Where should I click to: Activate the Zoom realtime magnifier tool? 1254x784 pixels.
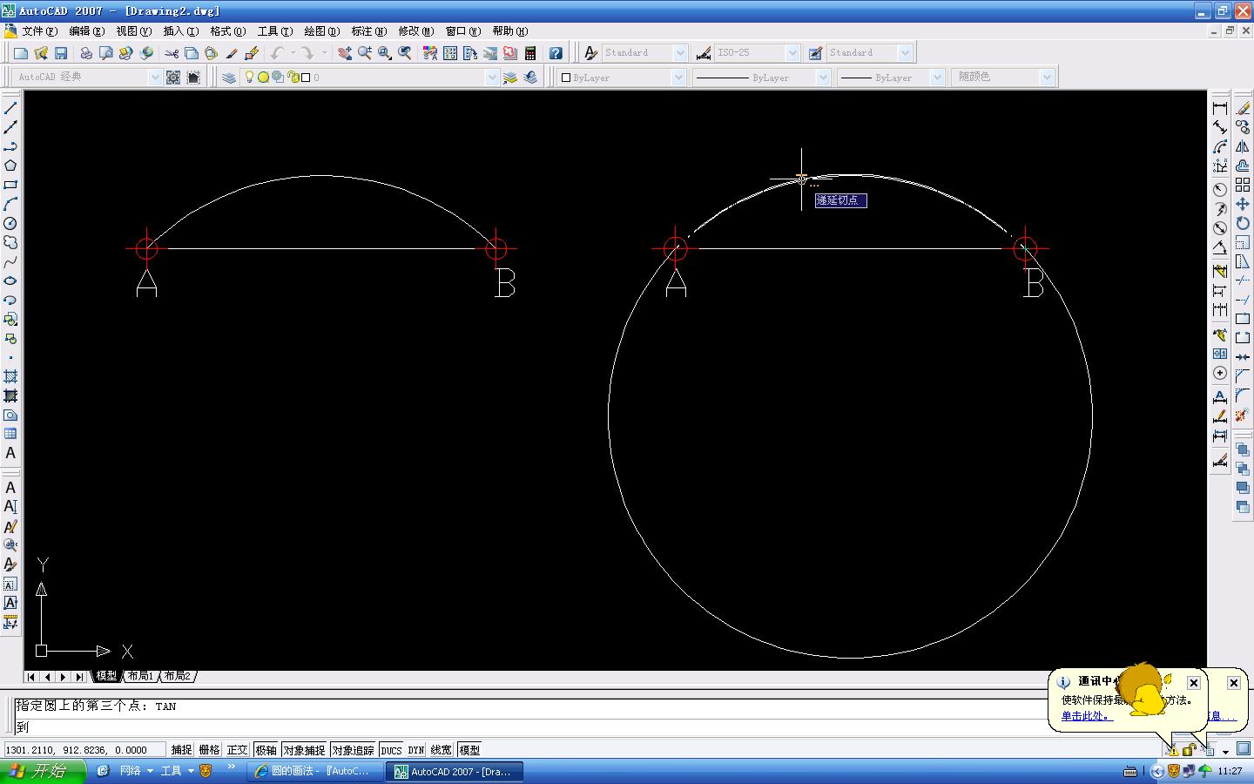[365, 53]
